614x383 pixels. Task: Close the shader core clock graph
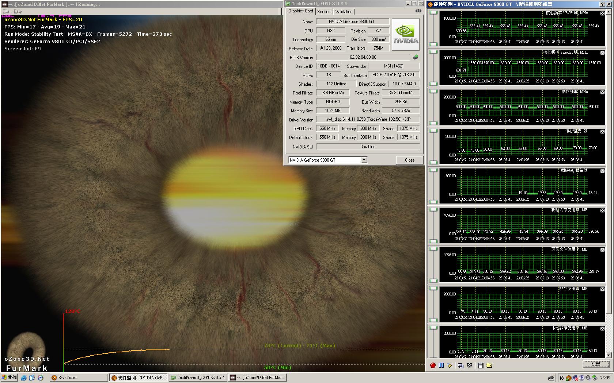(602, 53)
